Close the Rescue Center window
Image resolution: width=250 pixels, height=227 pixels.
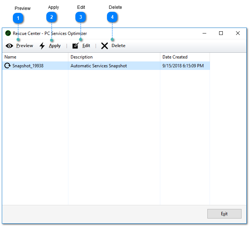point(238,33)
